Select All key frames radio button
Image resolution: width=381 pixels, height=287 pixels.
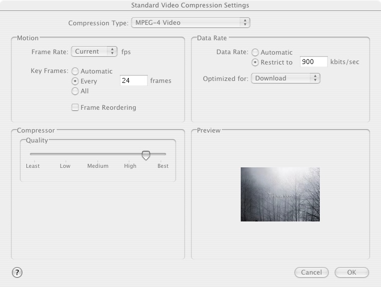75,91
